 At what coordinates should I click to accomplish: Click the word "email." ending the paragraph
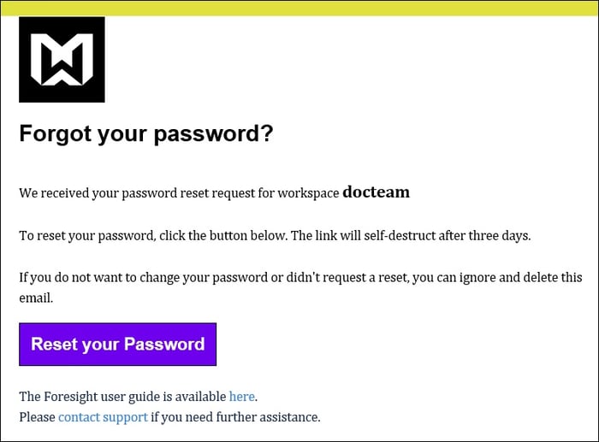point(35,298)
